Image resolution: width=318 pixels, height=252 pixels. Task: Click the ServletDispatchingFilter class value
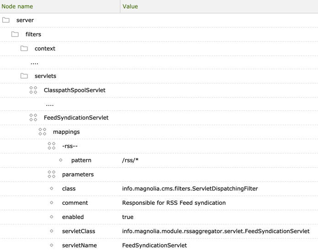coord(190,189)
